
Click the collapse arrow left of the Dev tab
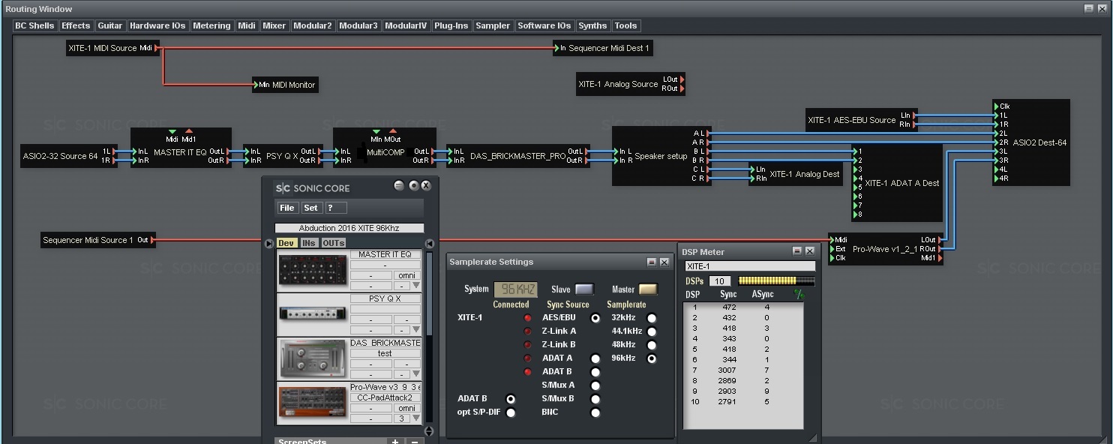coord(269,243)
